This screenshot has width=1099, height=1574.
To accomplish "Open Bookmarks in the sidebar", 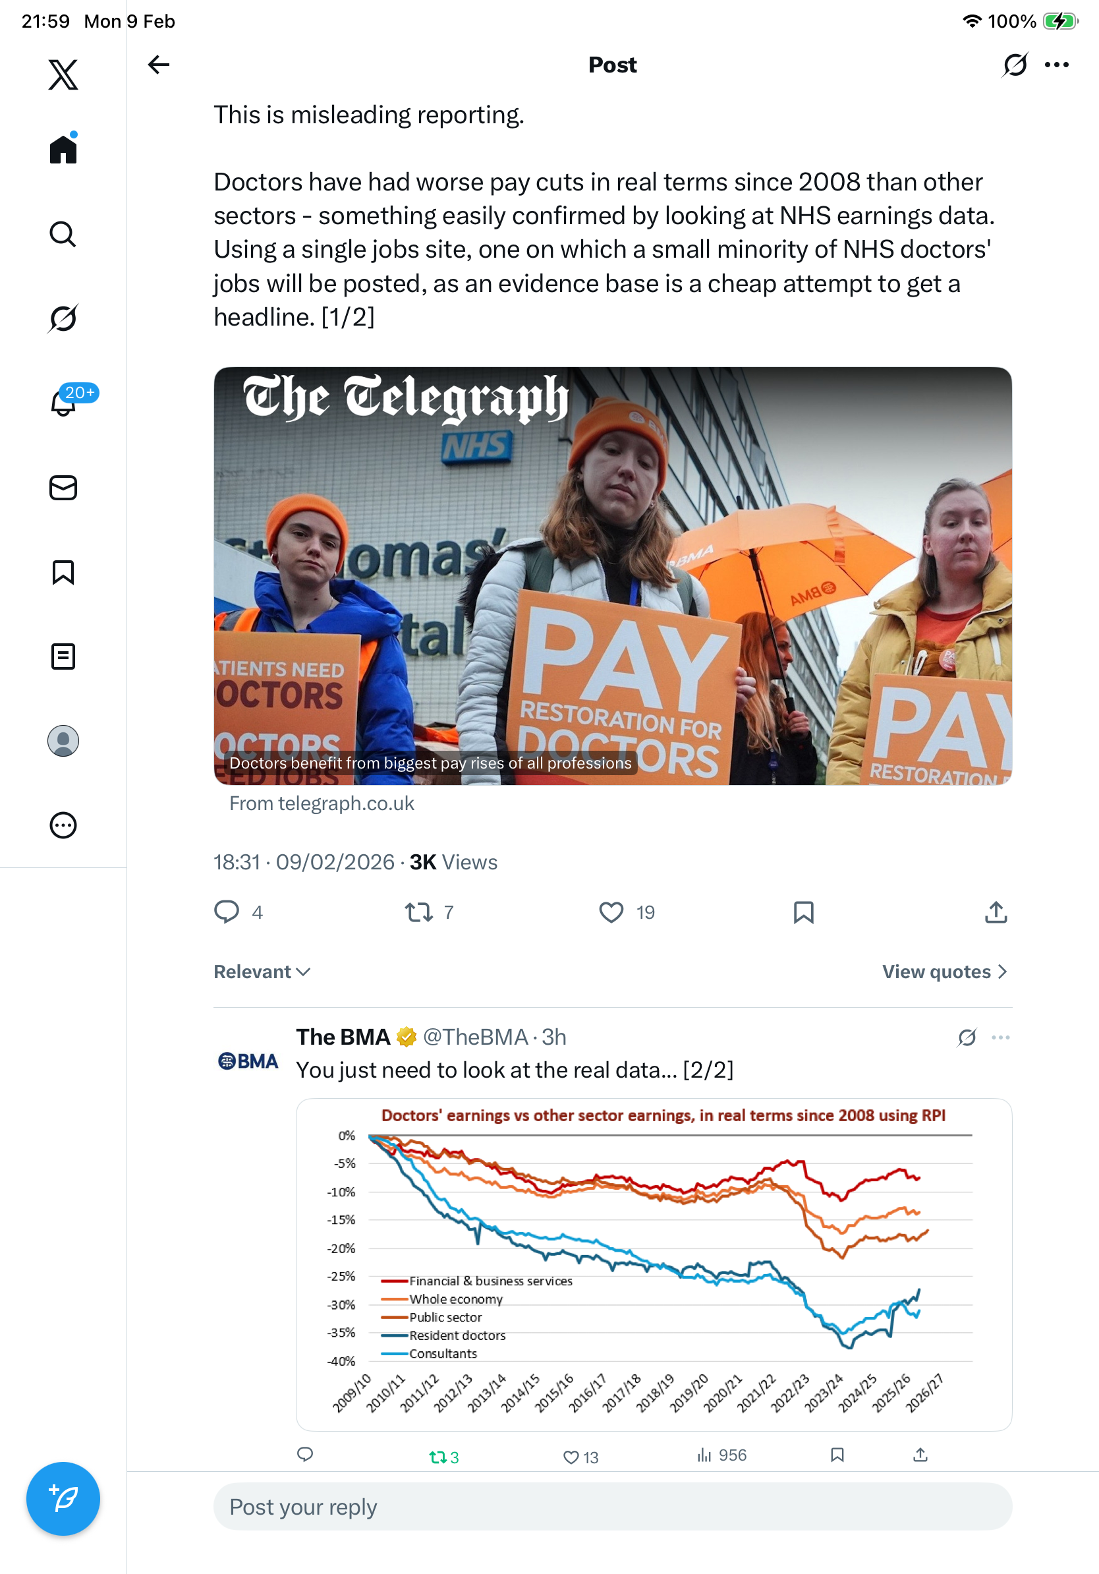I will point(63,571).
